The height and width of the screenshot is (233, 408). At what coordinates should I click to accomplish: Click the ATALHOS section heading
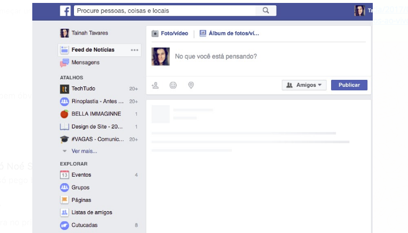point(72,77)
